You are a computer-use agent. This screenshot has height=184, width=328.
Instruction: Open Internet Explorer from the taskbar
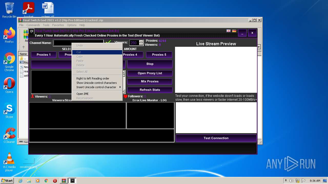(20, 181)
